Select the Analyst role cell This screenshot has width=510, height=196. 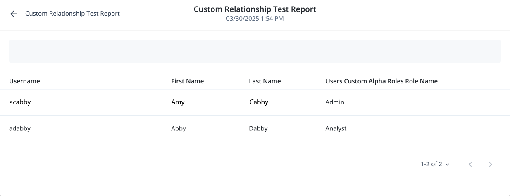point(336,128)
